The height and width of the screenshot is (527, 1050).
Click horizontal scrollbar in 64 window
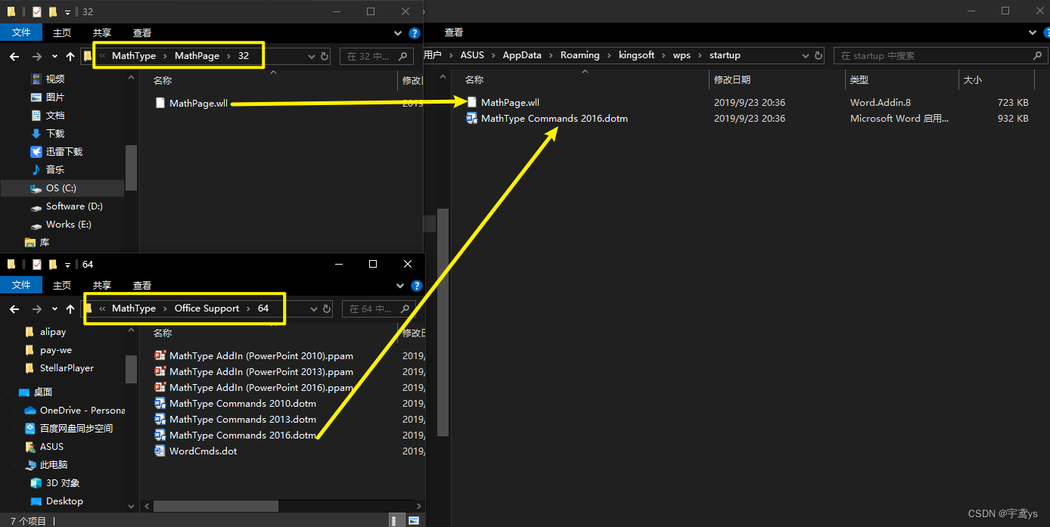[x=216, y=506]
